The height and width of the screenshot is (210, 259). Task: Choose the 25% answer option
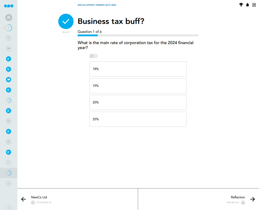tap(138, 119)
